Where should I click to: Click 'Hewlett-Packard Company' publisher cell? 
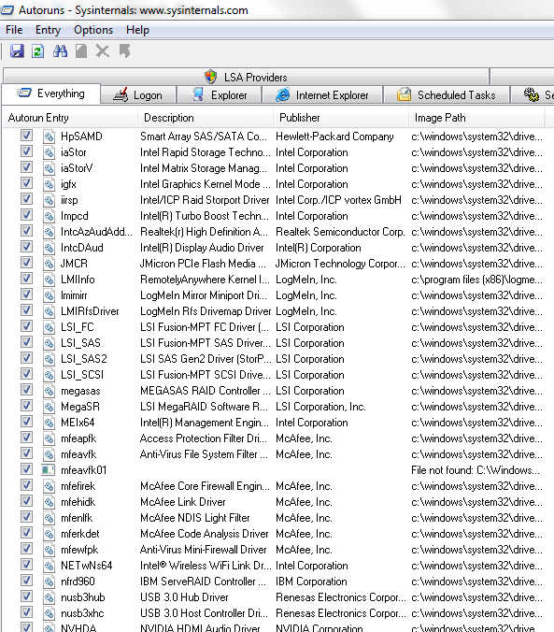(334, 136)
